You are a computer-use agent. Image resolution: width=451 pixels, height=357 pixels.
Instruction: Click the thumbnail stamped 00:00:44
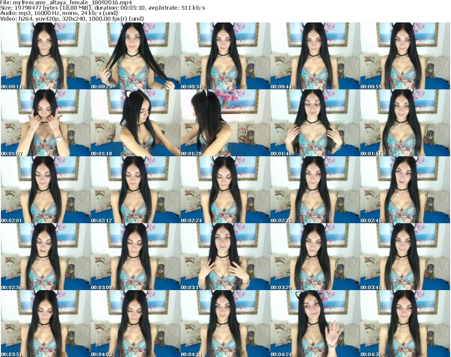[315, 56]
